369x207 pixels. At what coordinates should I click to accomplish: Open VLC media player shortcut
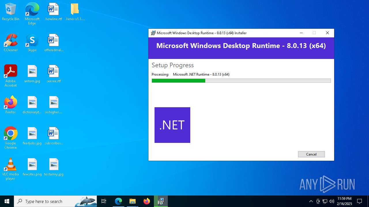[11, 169]
